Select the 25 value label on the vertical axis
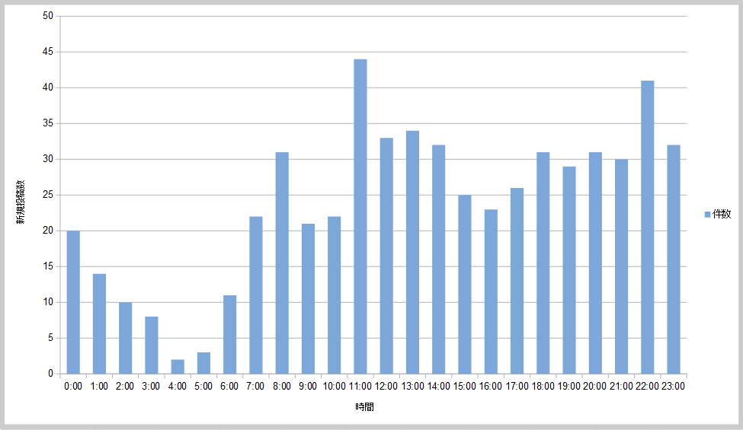Image resolution: width=743 pixels, height=430 pixels. [47, 195]
